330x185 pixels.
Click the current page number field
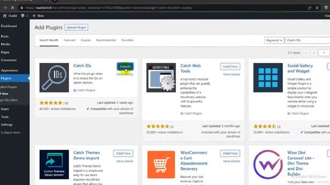click(324, 52)
